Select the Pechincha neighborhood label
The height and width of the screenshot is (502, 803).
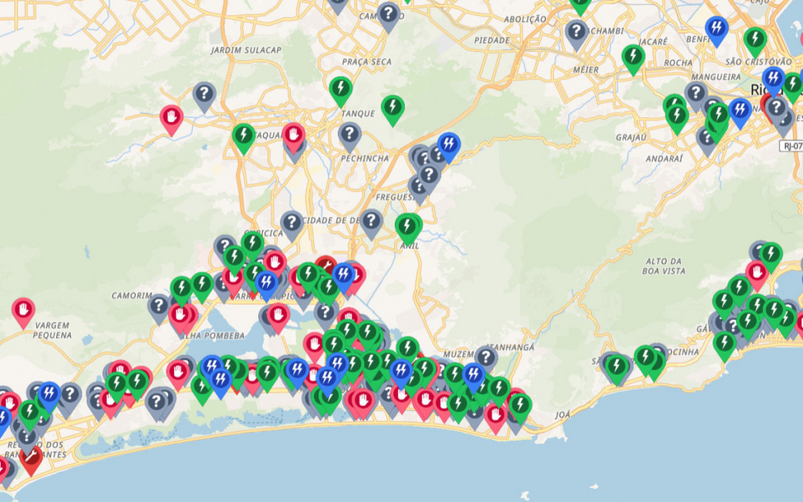pyautogui.click(x=365, y=160)
